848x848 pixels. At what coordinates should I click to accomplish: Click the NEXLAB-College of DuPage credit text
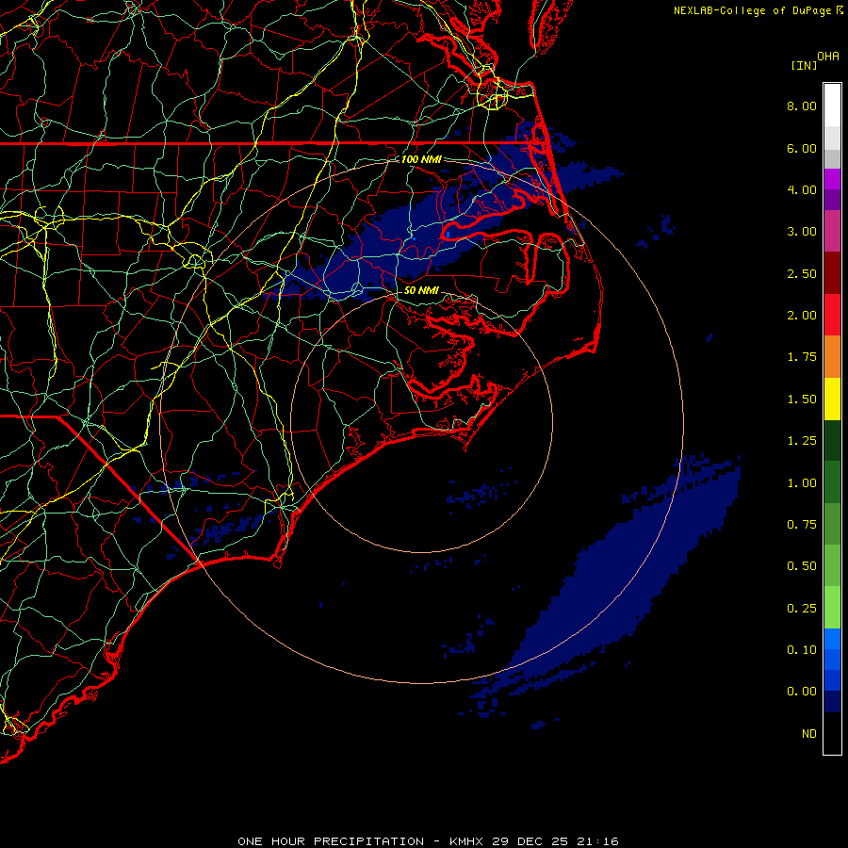click(x=754, y=10)
